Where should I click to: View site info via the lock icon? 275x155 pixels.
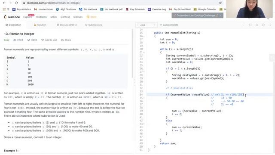24,3
